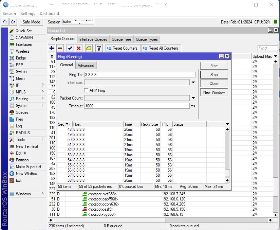Sort ping results by Seq # column
The width and height of the screenshot is (280, 230).
pyautogui.click(x=64, y=124)
